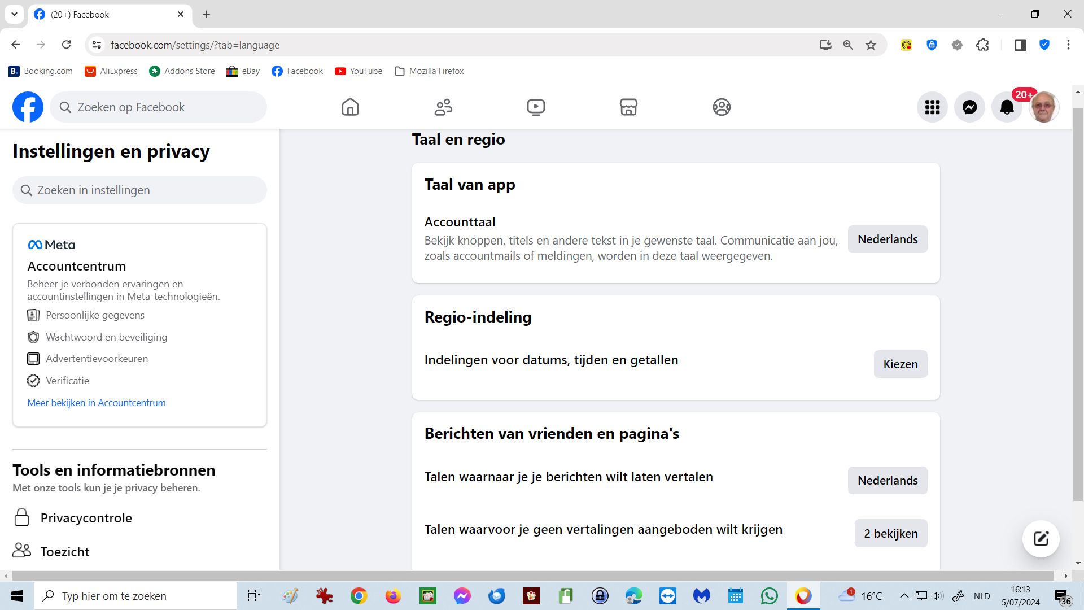Screen dimensions: 1084x610
Task: Open the Groups icon in top navigation
Action: (x=722, y=107)
